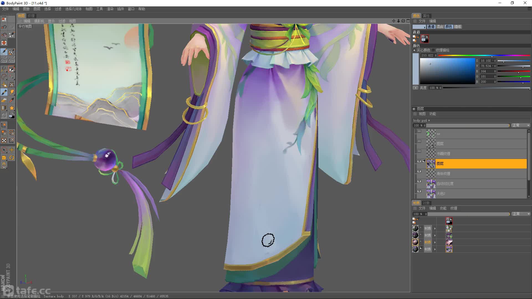
Task: Open the color preview preset arrow
Action: pos(424,27)
